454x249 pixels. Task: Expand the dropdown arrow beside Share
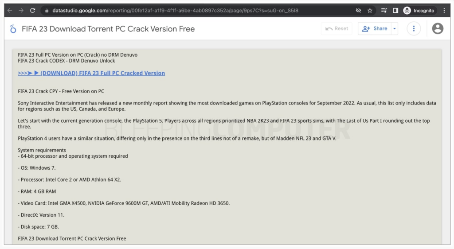[x=394, y=29]
